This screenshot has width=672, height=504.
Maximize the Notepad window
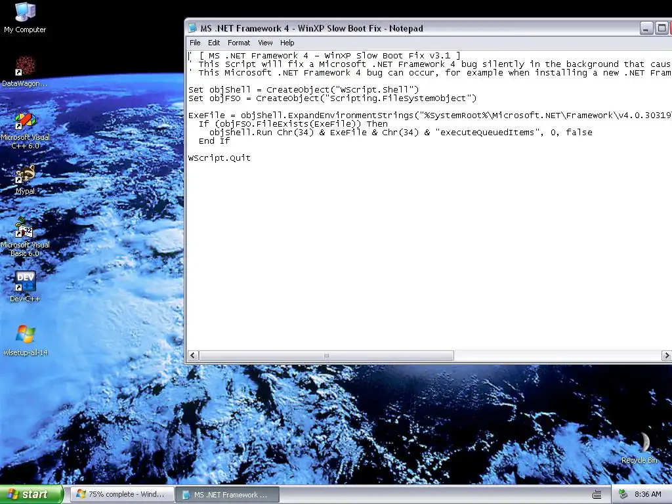click(661, 28)
